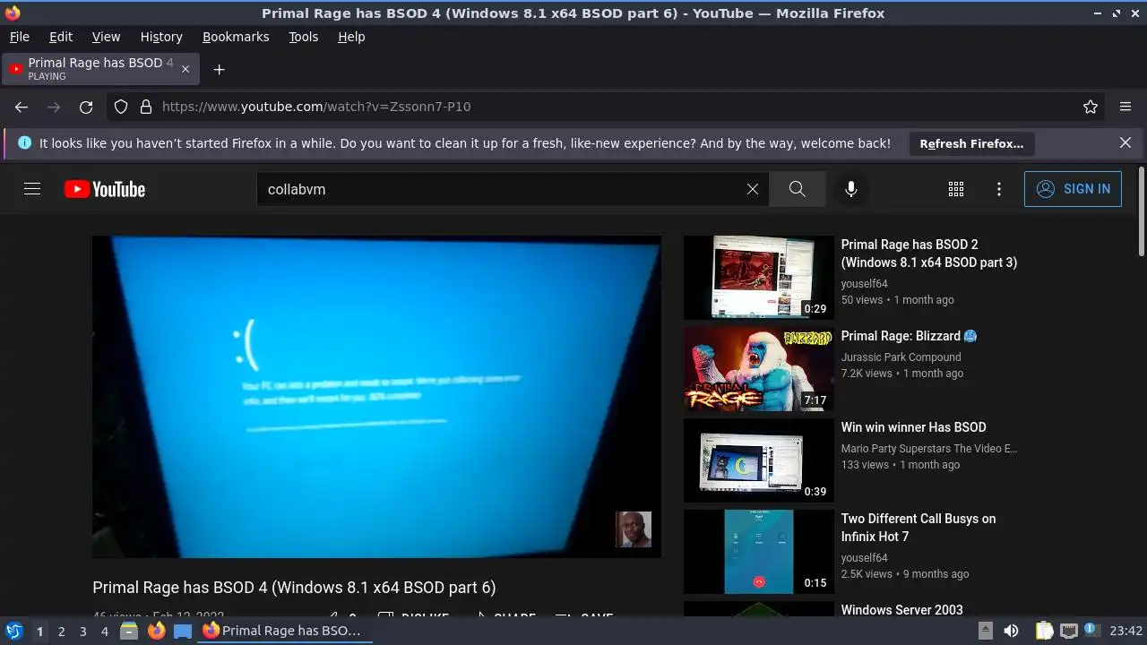Clear the collabvm search text
Image resolution: width=1147 pixels, height=645 pixels.
pyautogui.click(x=753, y=189)
